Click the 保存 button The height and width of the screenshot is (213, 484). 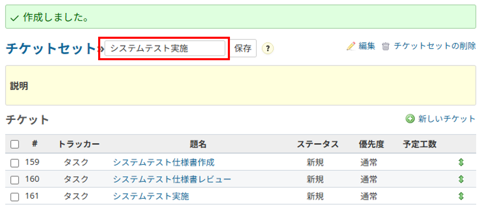point(243,48)
